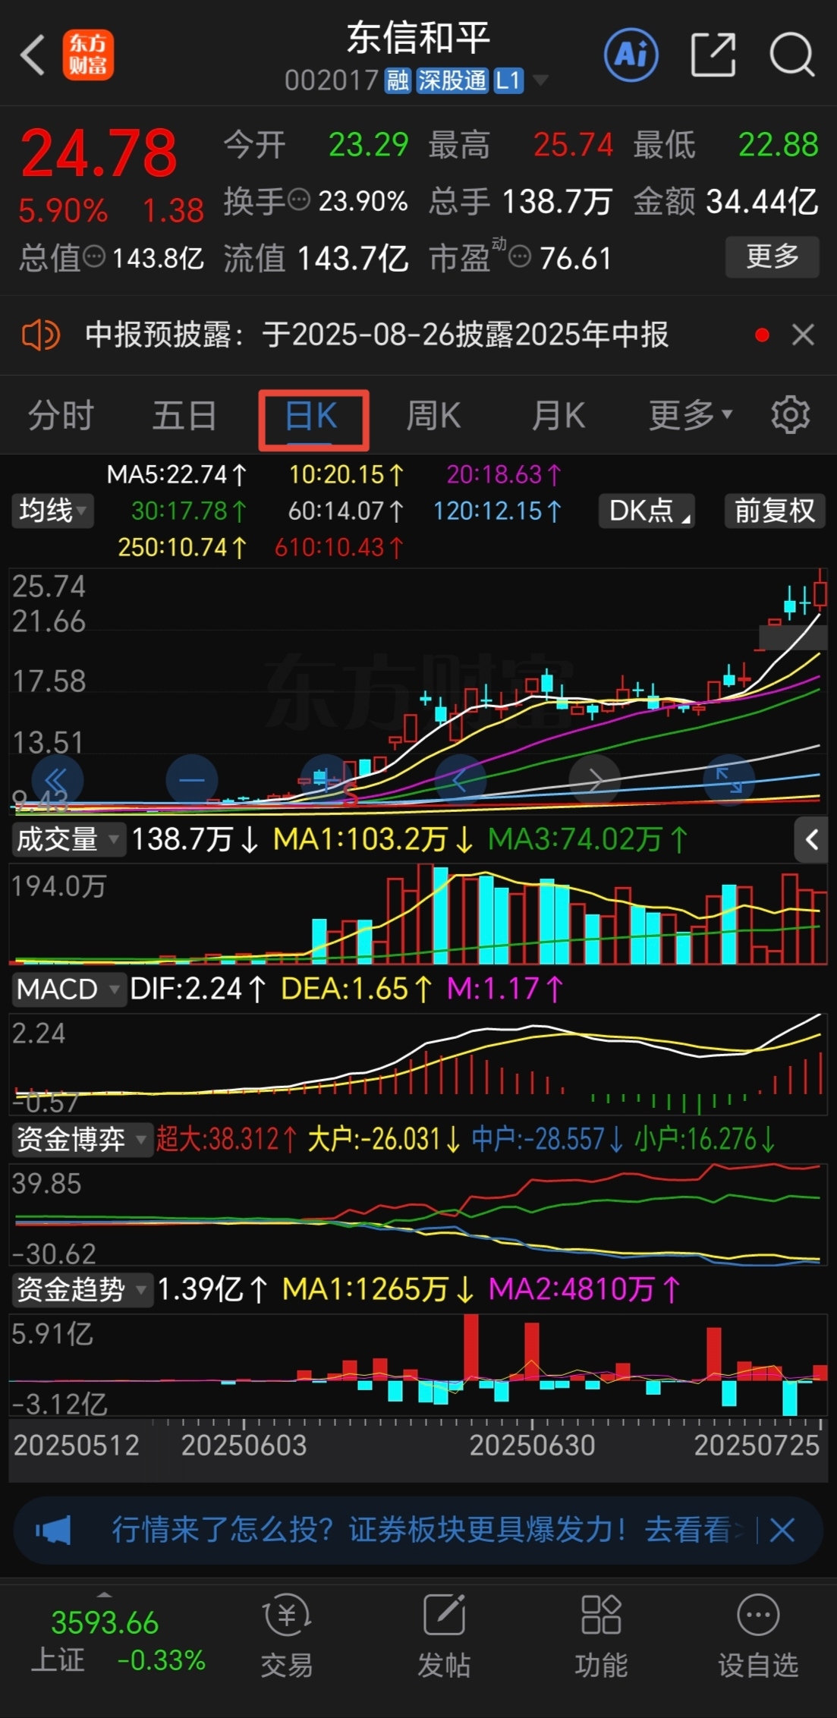Open the 资金趋势 indicator dropdown
The width and height of the screenshot is (837, 1718).
[82, 1289]
